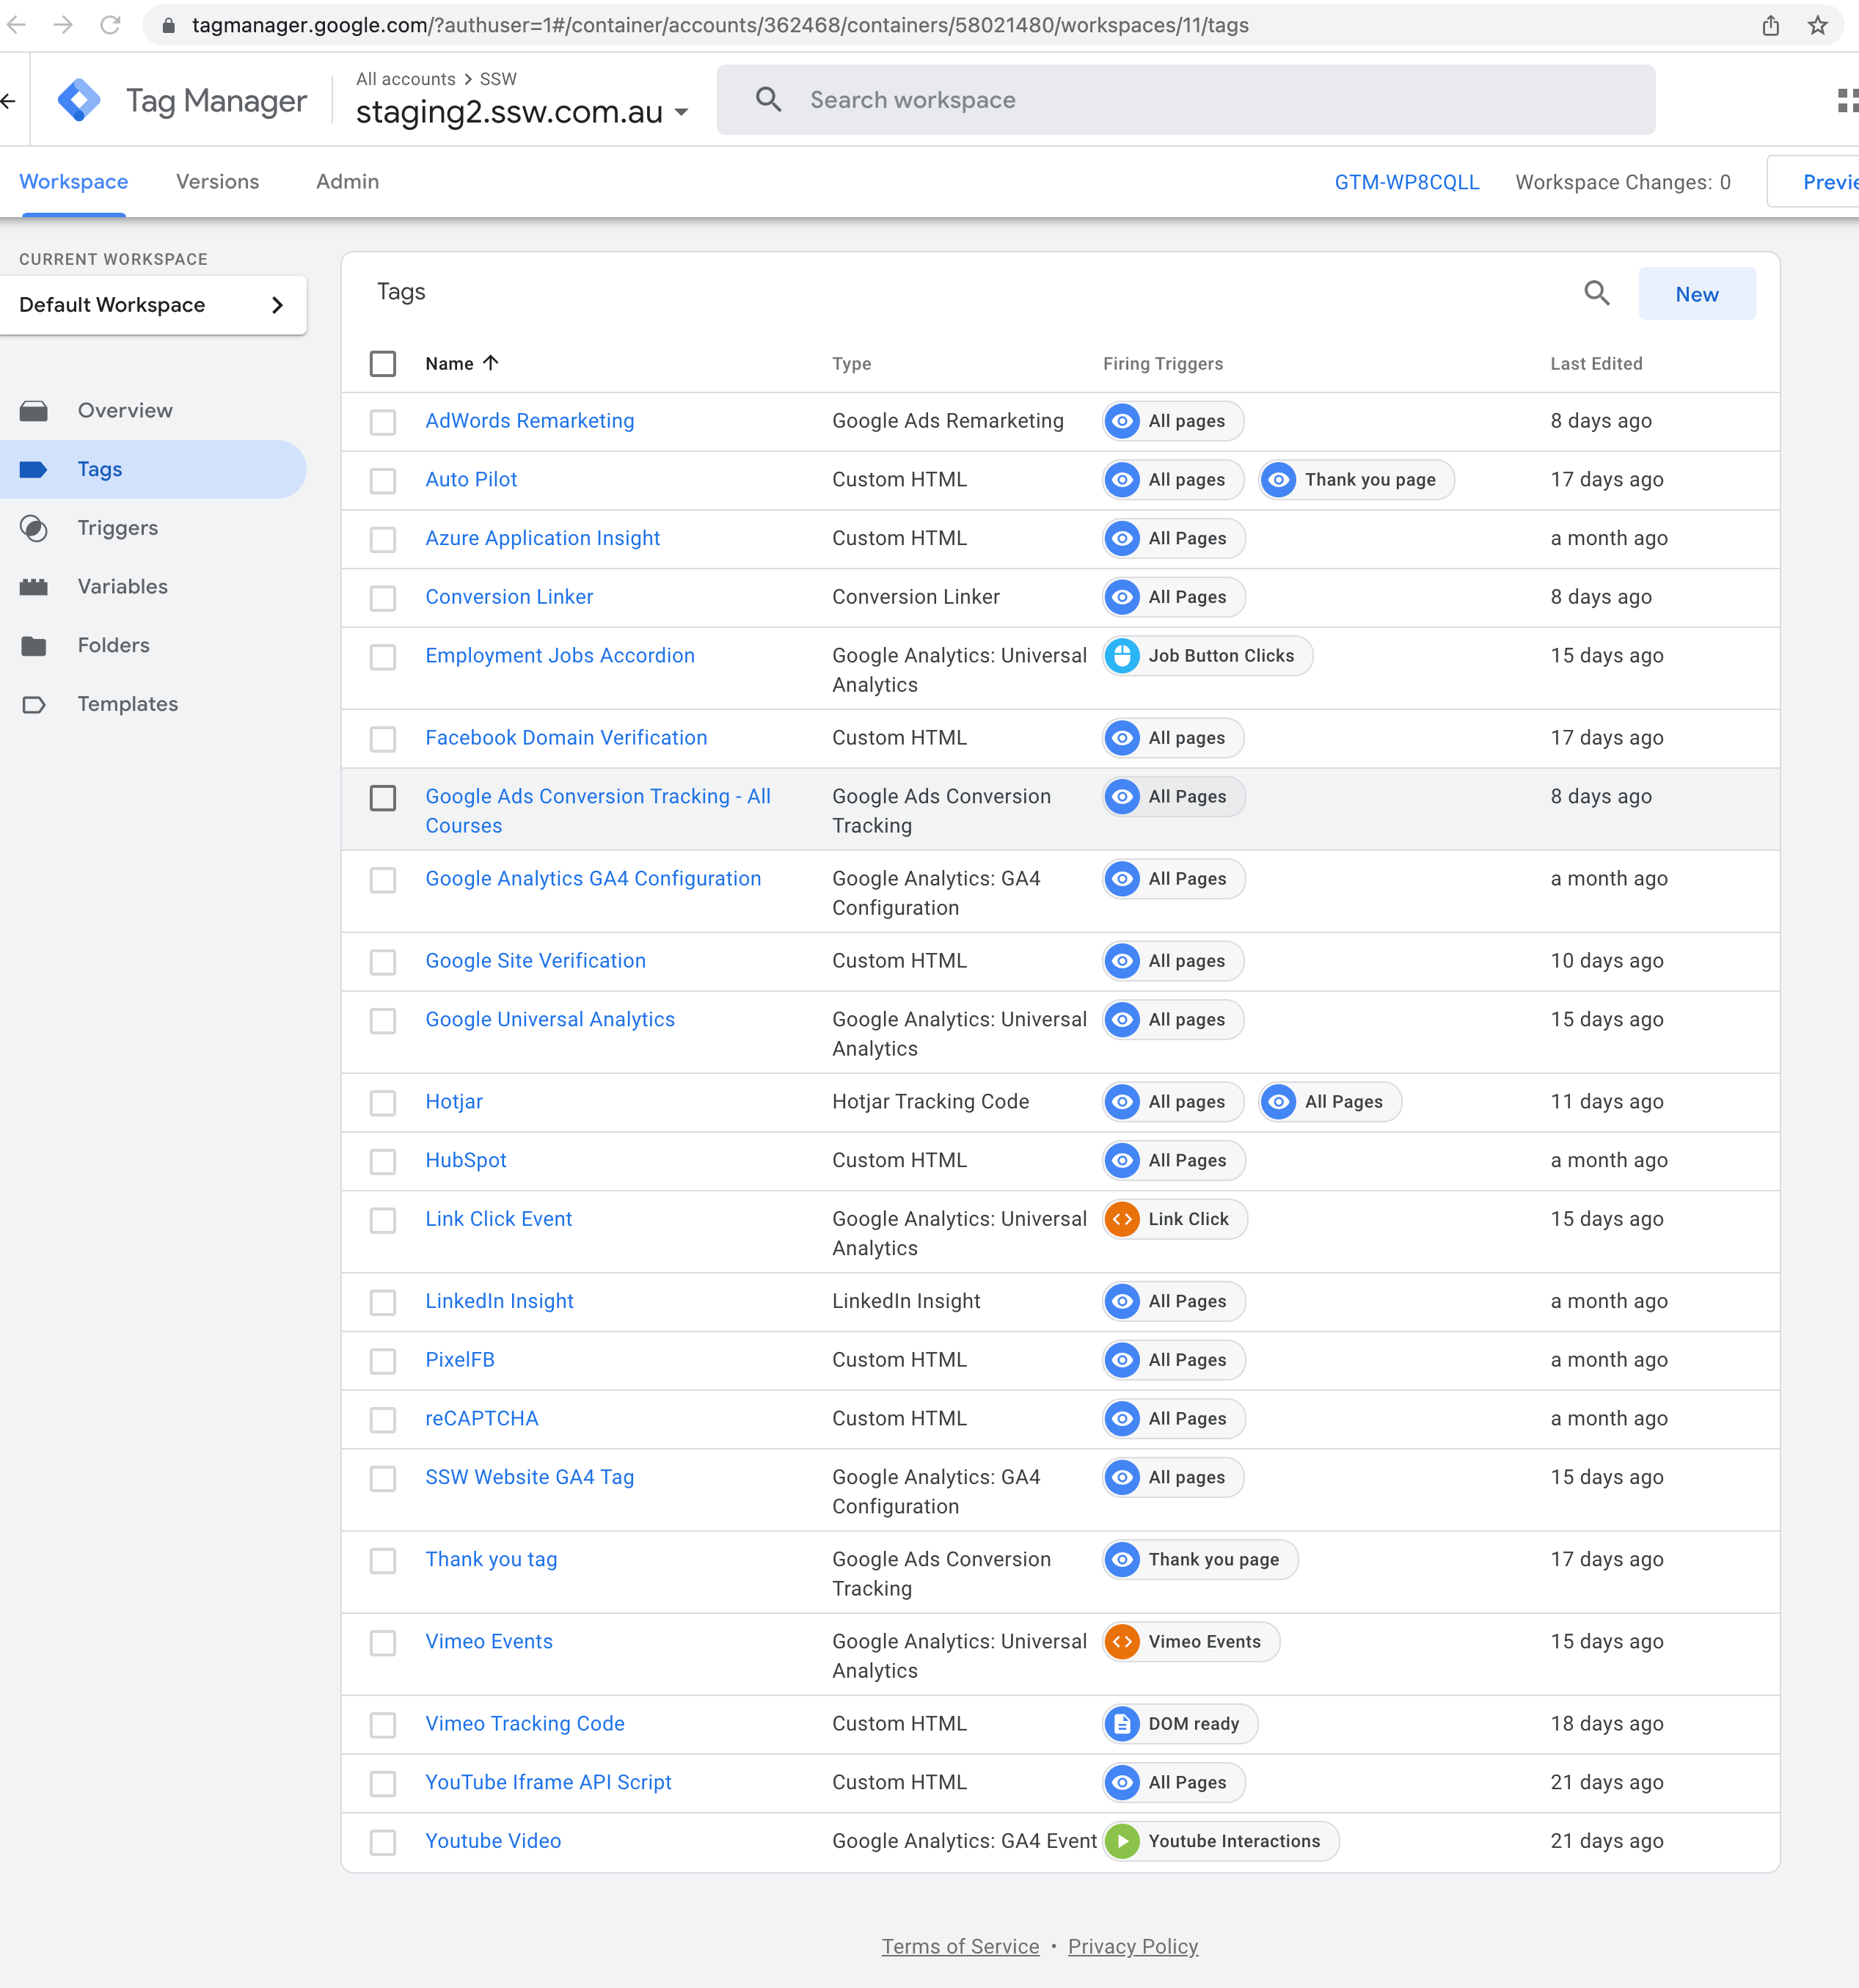Screen dimensions: 1859x1988
Task: Reload the page with refresh icon
Action: pyautogui.click(x=110, y=25)
